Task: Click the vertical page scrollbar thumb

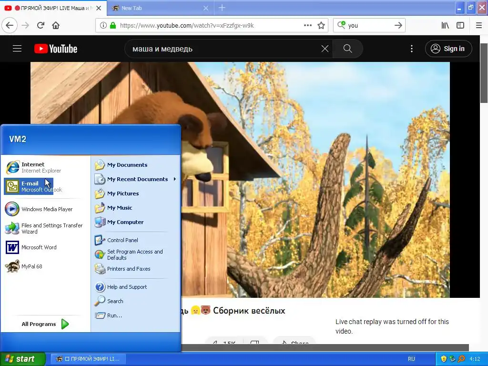Action: click(x=484, y=73)
